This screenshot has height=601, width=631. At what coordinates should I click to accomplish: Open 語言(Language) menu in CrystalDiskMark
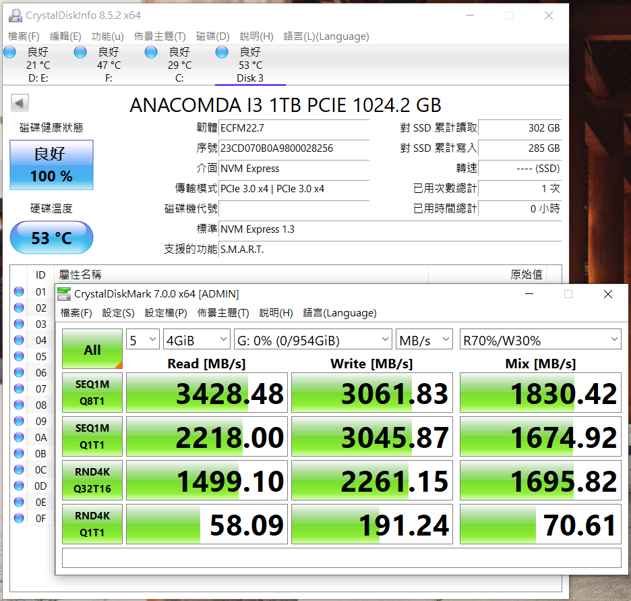point(340,313)
